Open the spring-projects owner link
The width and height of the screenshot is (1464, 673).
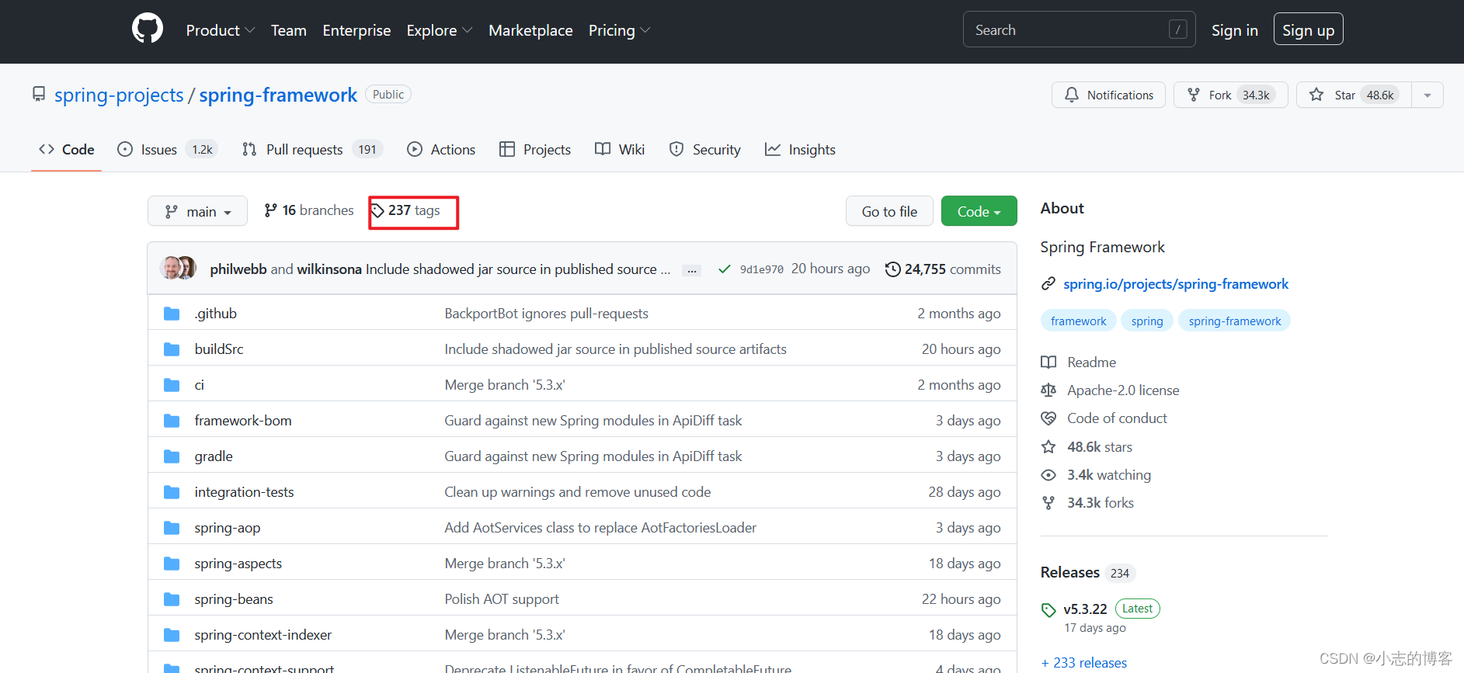(119, 95)
